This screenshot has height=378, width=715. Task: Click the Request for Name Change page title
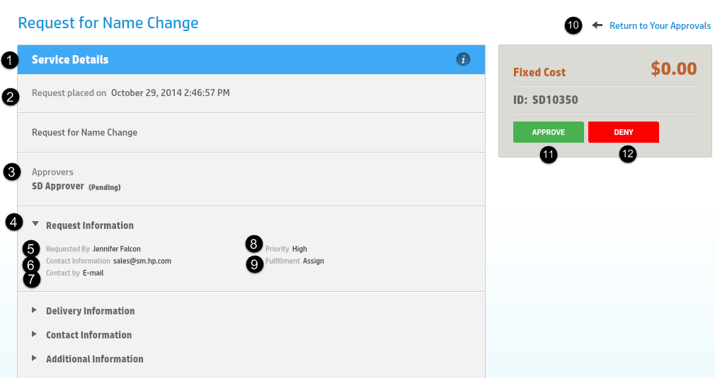tap(108, 23)
